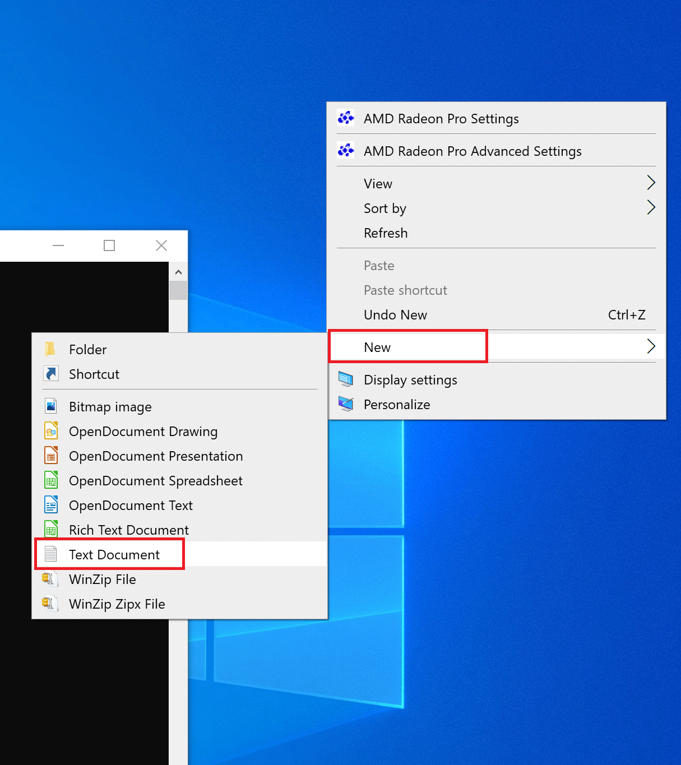Viewport: 681px width, 765px height.
Task: Click the AMD Radeon Pro Advanced Settings icon
Action: pyautogui.click(x=346, y=150)
